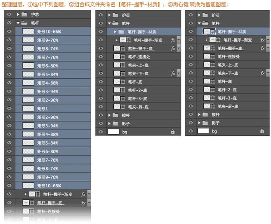Click fx icon on 笔杆-握手-渐变 in right panel
Viewport: 271px width, 224px height.
[x=262, y=40]
